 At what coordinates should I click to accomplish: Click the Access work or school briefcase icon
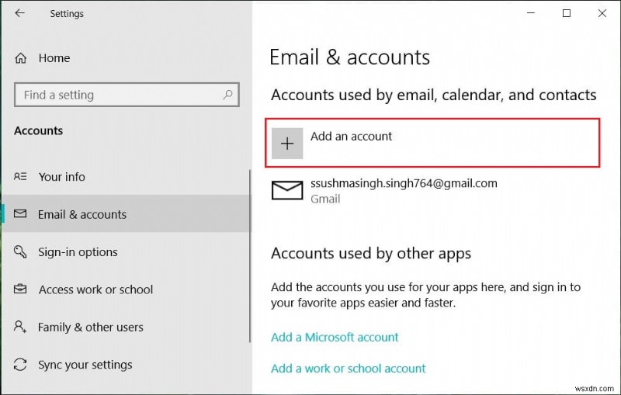click(x=20, y=289)
